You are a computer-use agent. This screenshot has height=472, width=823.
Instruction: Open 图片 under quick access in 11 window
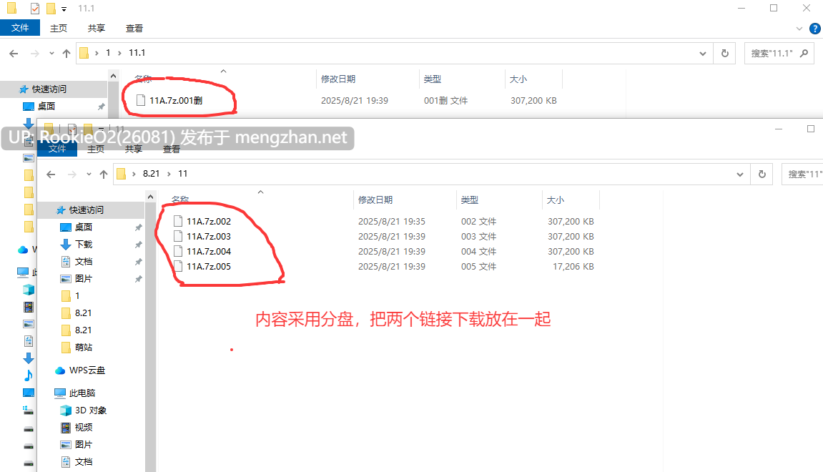[84, 278]
